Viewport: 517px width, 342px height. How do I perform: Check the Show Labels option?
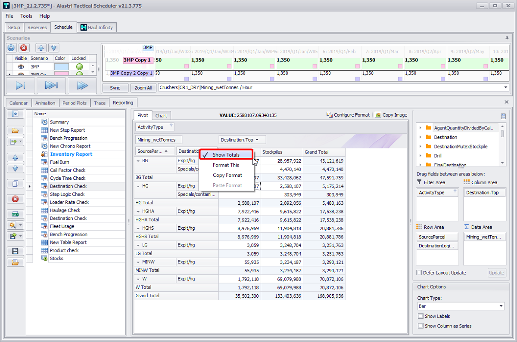click(x=420, y=316)
